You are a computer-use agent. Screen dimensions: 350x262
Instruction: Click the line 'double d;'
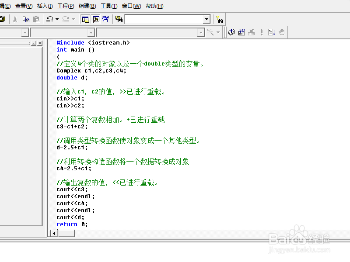72,78
